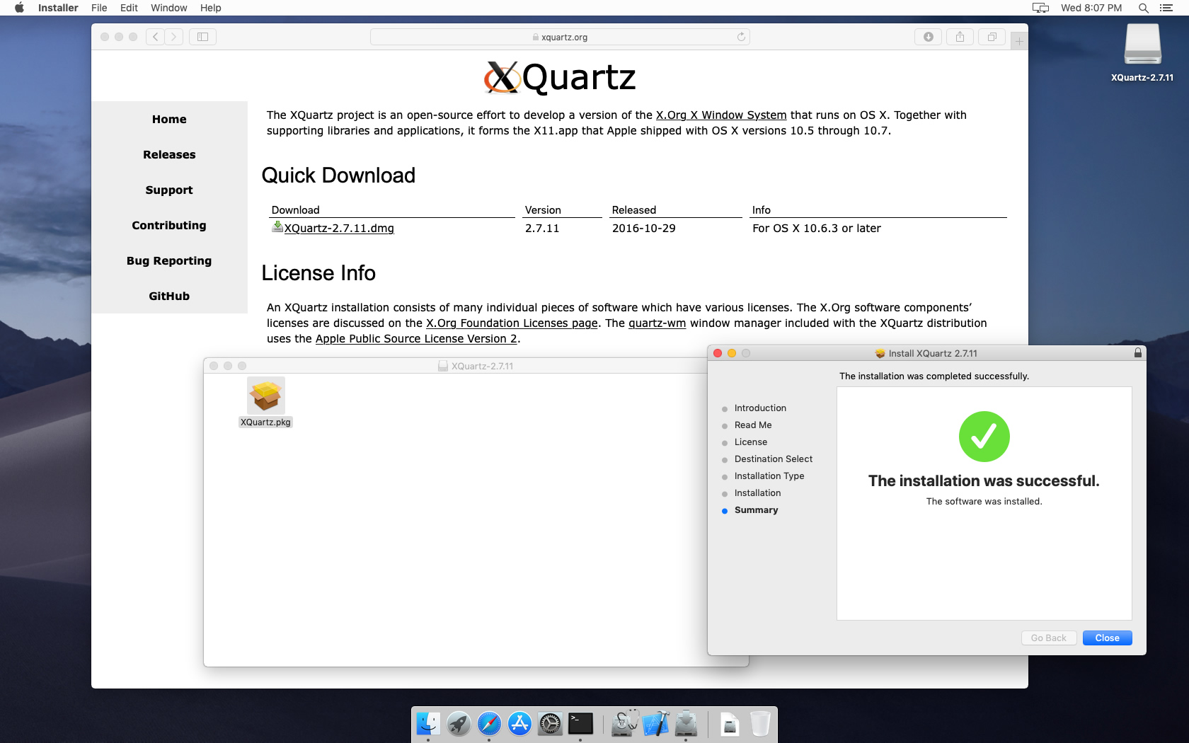Open Safari's Share button

pyautogui.click(x=960, y=37)
